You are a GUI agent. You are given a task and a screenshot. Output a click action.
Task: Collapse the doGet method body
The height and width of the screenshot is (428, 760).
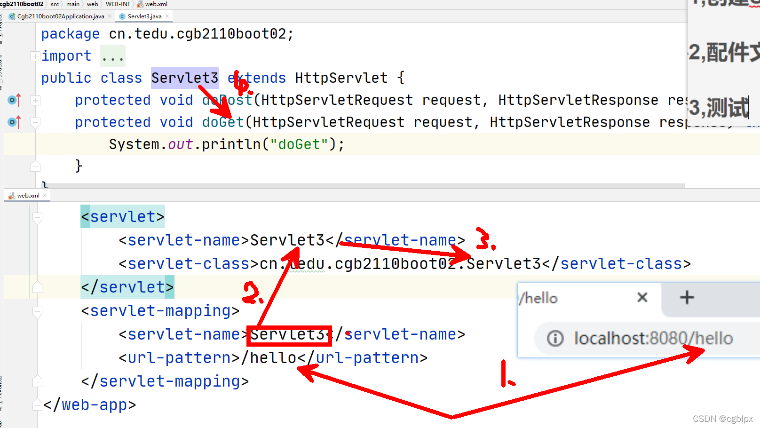click(x=35, y=122)
